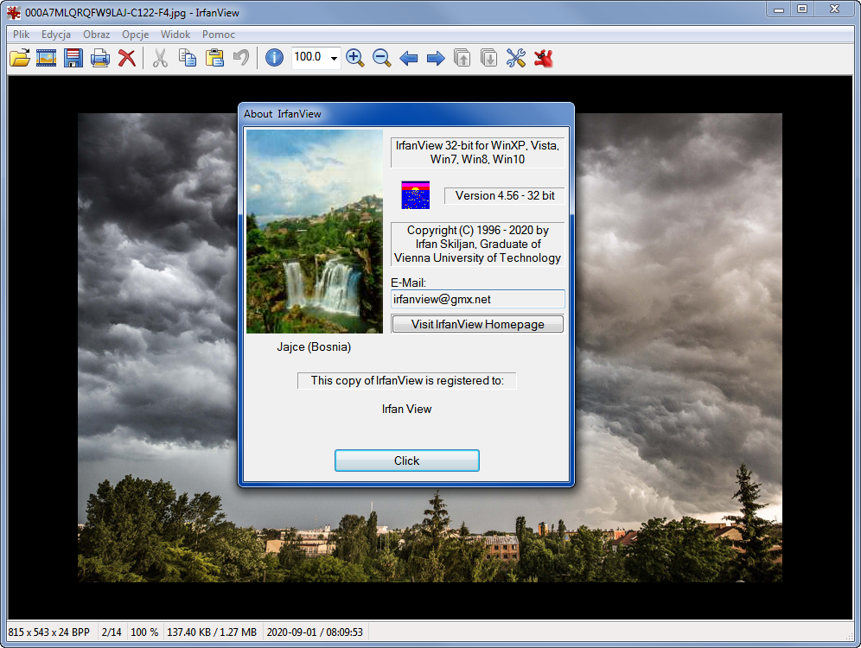The height and width of the screenshot is (648, 861).
Task: Click the pixel sunset icon in About dialog
Action: click(415, 194)
